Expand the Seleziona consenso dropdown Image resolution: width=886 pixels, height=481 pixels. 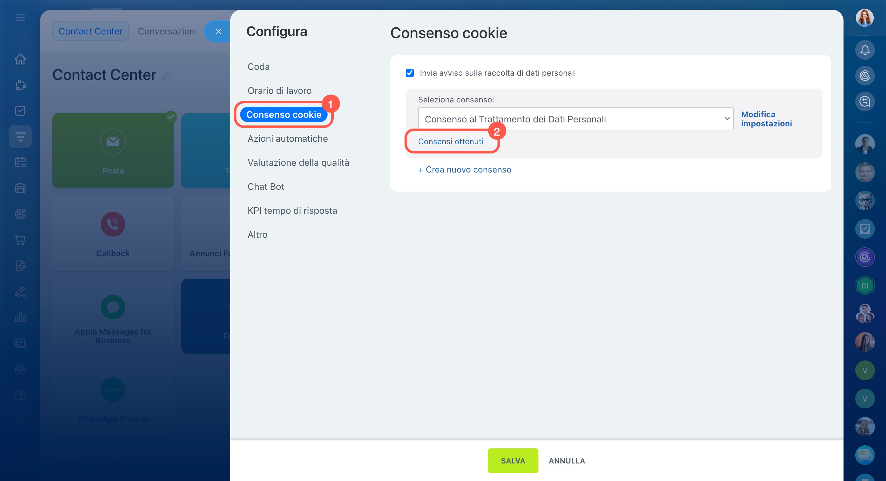pos(576,119)
